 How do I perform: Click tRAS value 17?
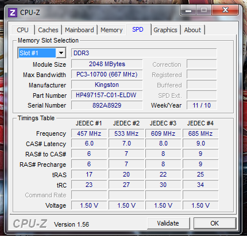[89, 174]
